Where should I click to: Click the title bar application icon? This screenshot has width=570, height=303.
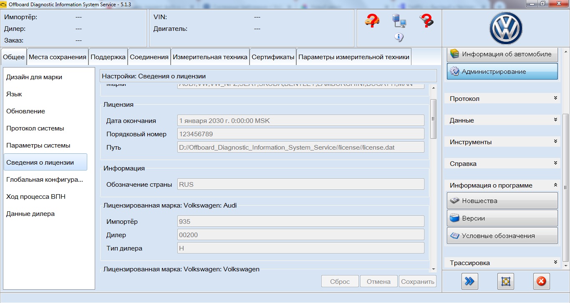click(4, 4)
